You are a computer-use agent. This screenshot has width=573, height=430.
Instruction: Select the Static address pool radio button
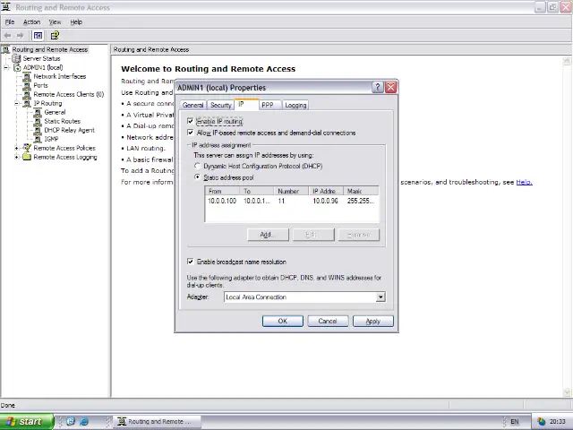[x=197, y=177]
